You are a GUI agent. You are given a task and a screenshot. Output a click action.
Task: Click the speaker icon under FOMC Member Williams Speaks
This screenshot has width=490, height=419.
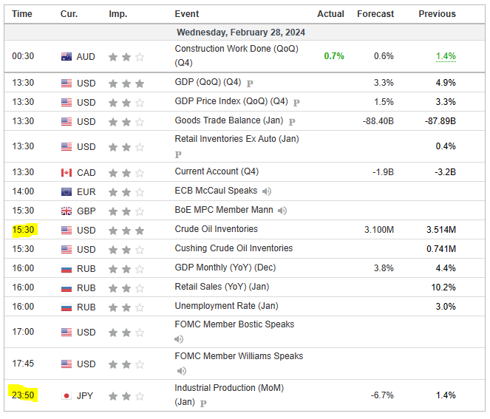coord(179,371)
